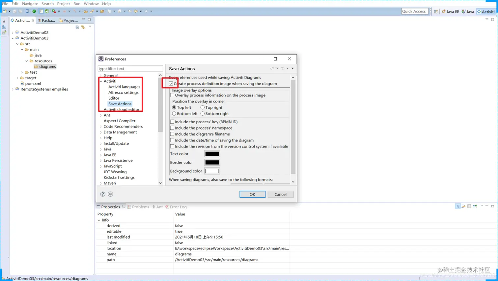This screenshot has height=281, width=498.
Task: Click forward arrow in Save Actions header
Action: (x=282, y=68)
